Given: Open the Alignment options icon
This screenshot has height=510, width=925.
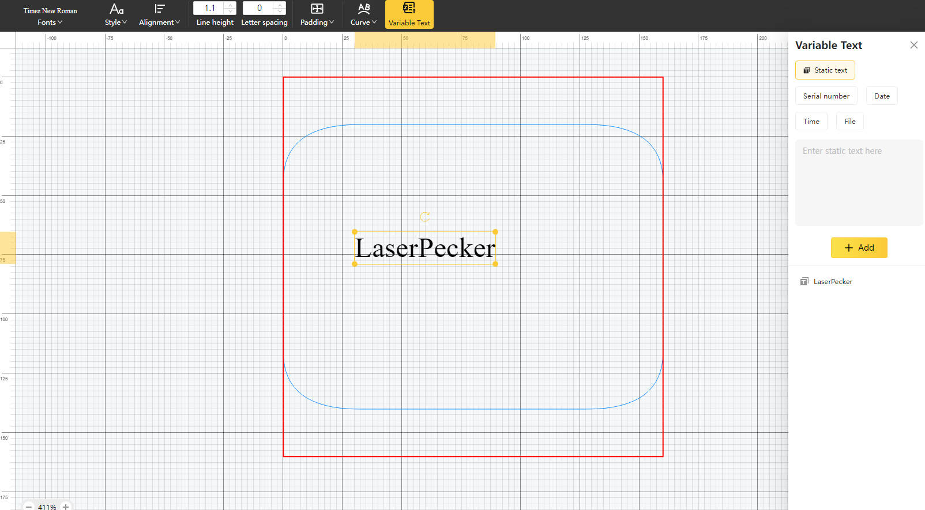Looking at the screenshot, I should [160, 9].
